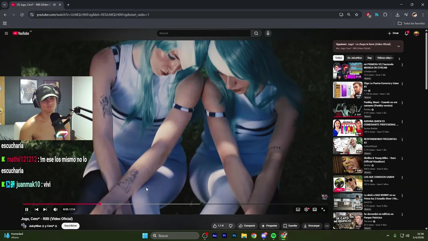Screen dimensions: 428x241
Task: Toggle subtitles on the player
Action: pos(298,210)
